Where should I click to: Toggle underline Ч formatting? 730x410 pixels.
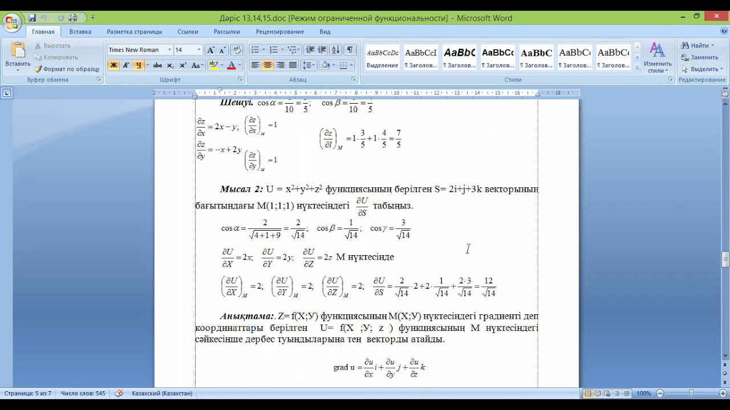tap(138, 65)
